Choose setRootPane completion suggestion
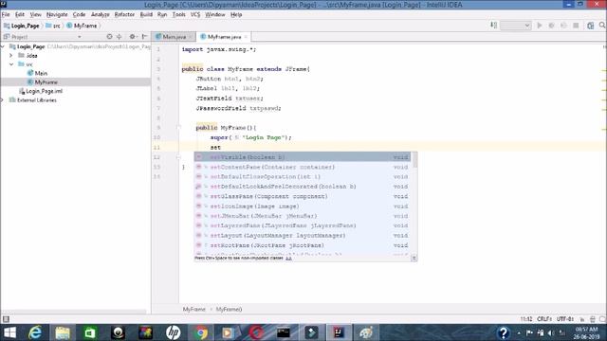Screen dimensions: 607x341 [303, 245]
